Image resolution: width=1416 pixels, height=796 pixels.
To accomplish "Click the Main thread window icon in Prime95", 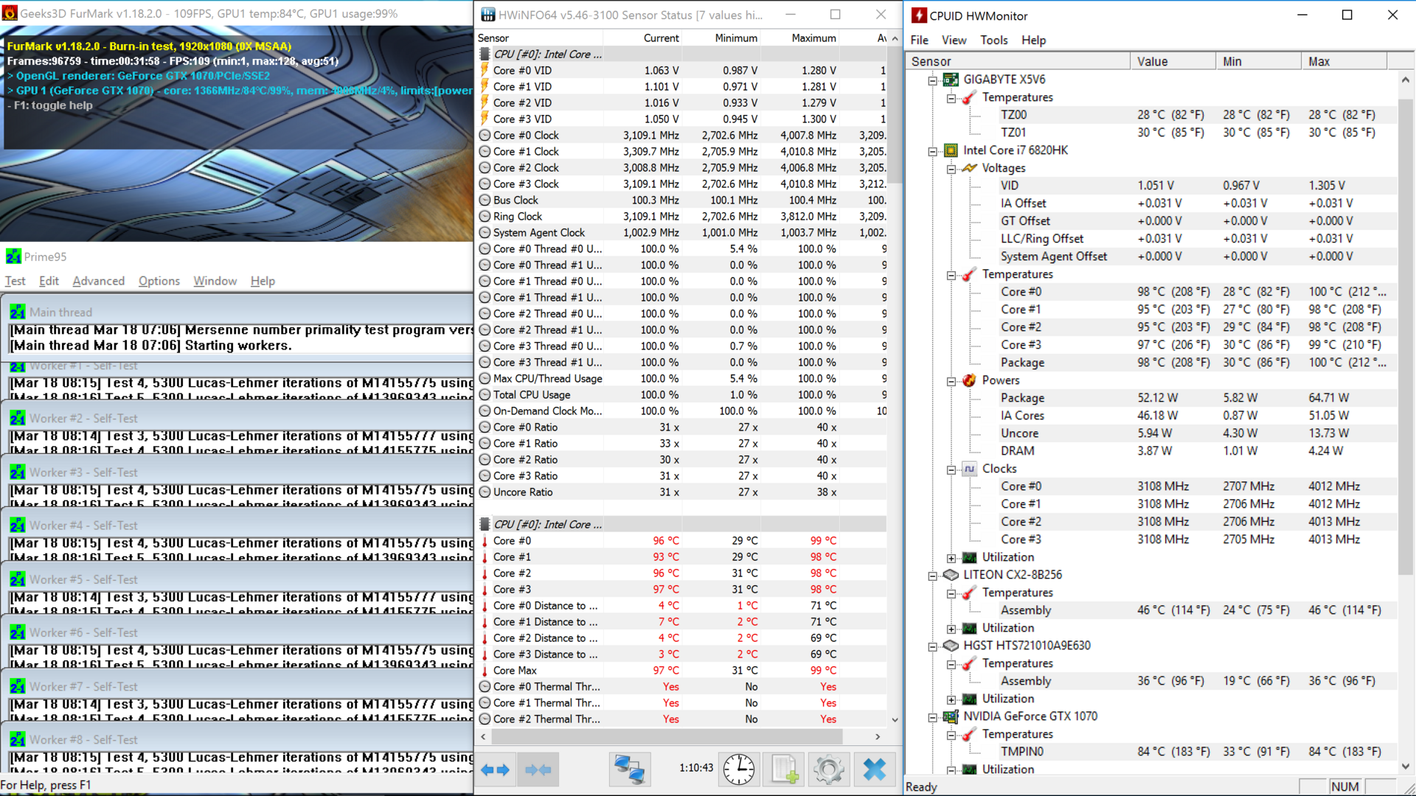I will click(x=18, y=312).
